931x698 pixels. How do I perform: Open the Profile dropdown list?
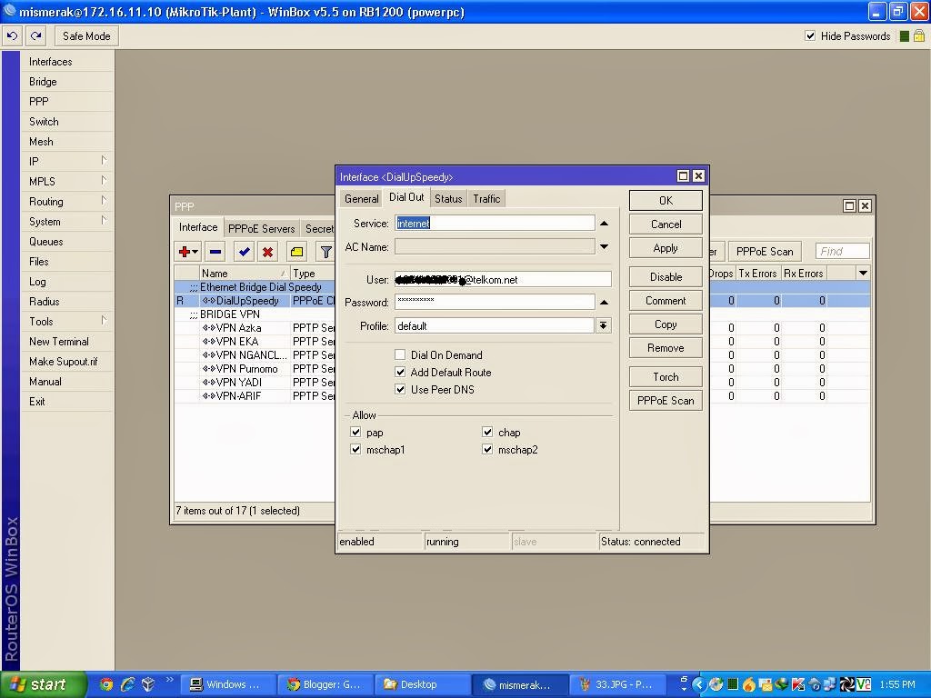click(604, 325)
